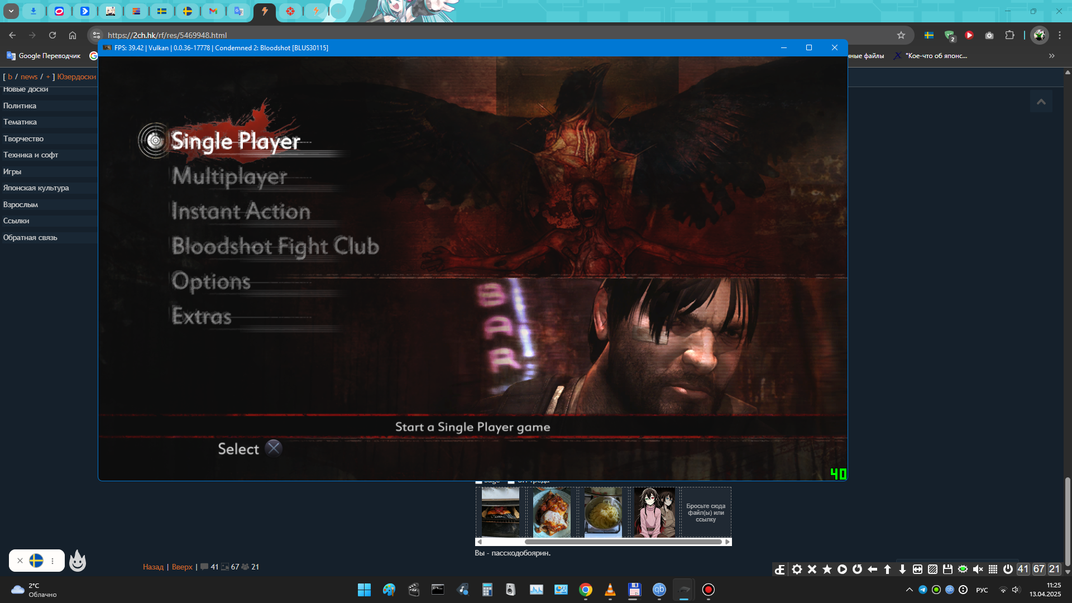The width and height of the screenshot is (1072, 603).
Task: Switch to the Gmail browser tab
Action: (x=213, y=11)
